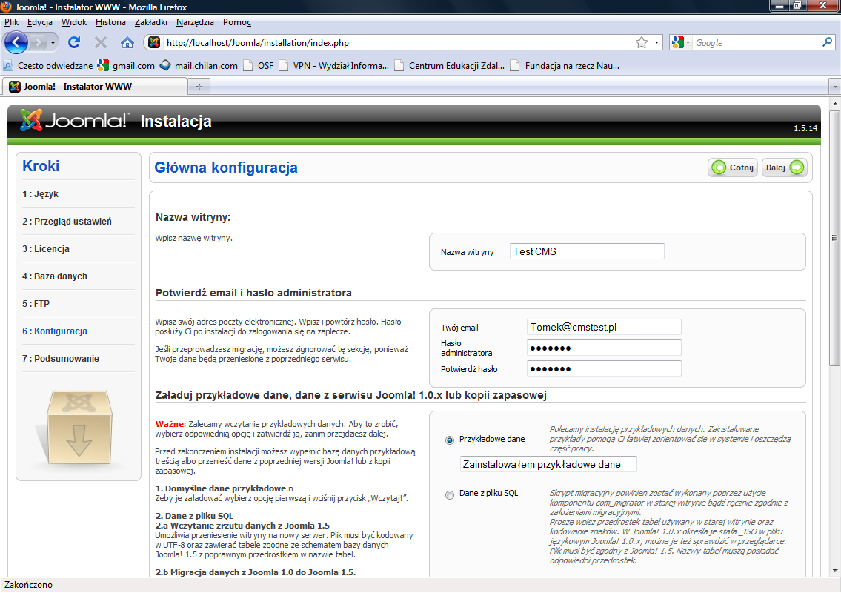The height and width of the screenshot is (593, 841).
Task: Open the address bar history dropdown arrow
Action: [656, 42]
